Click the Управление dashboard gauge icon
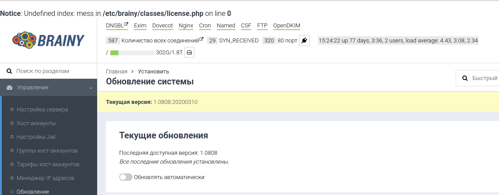499x195 pixels. (x=10, y=88)
